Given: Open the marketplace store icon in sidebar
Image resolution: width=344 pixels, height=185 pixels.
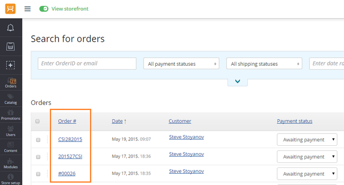Looking at the screenshot, I should click(10, 47).
